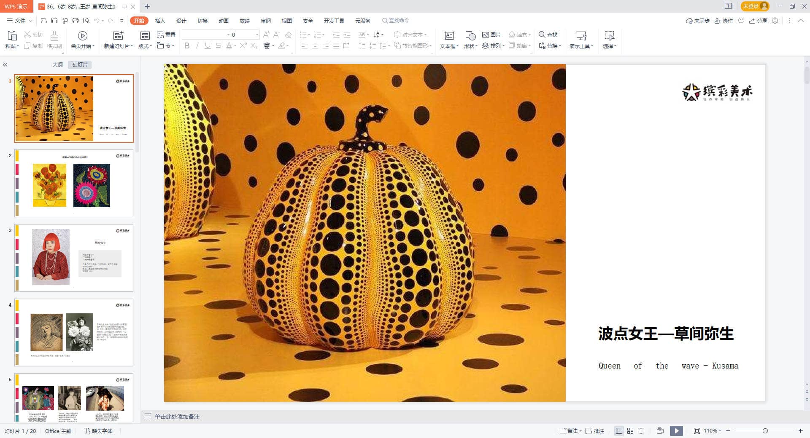
Task: Click the add notes area below slide
Action: coord(177,417)
